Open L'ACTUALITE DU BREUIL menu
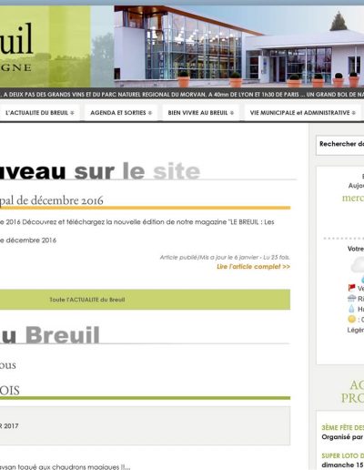This screenshot has height=470, width=364. click(39, 113)
